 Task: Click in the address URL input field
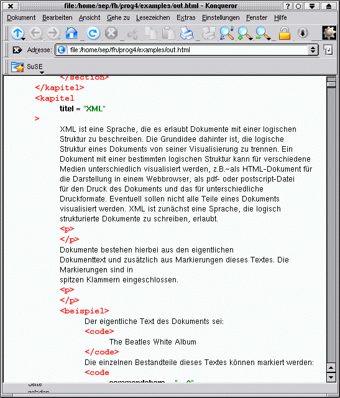tap(188, 50)
